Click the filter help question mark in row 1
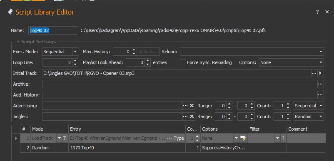The image size is (334, 161). pyautogui.click(x=283, y=138)
